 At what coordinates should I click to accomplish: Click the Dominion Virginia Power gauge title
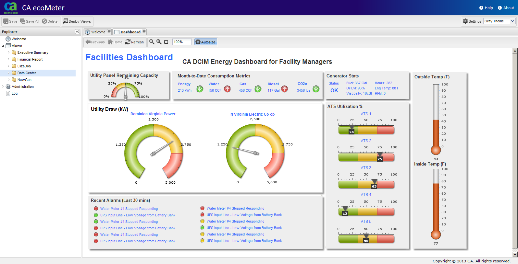153,114
